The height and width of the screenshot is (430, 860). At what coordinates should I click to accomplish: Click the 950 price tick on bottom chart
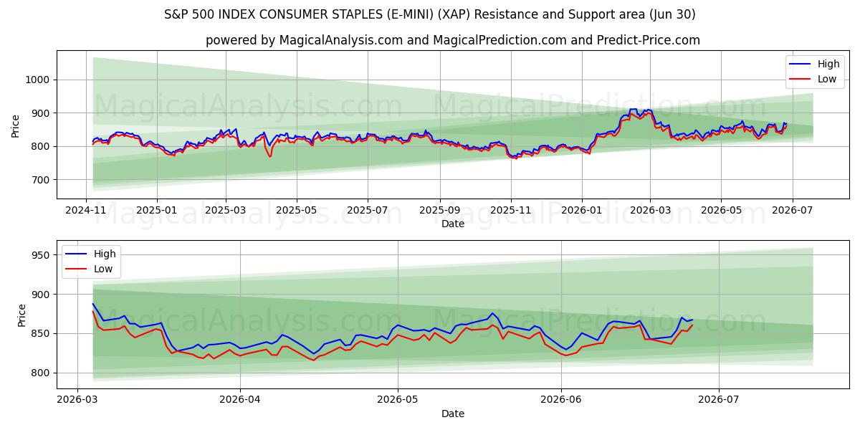41,255
